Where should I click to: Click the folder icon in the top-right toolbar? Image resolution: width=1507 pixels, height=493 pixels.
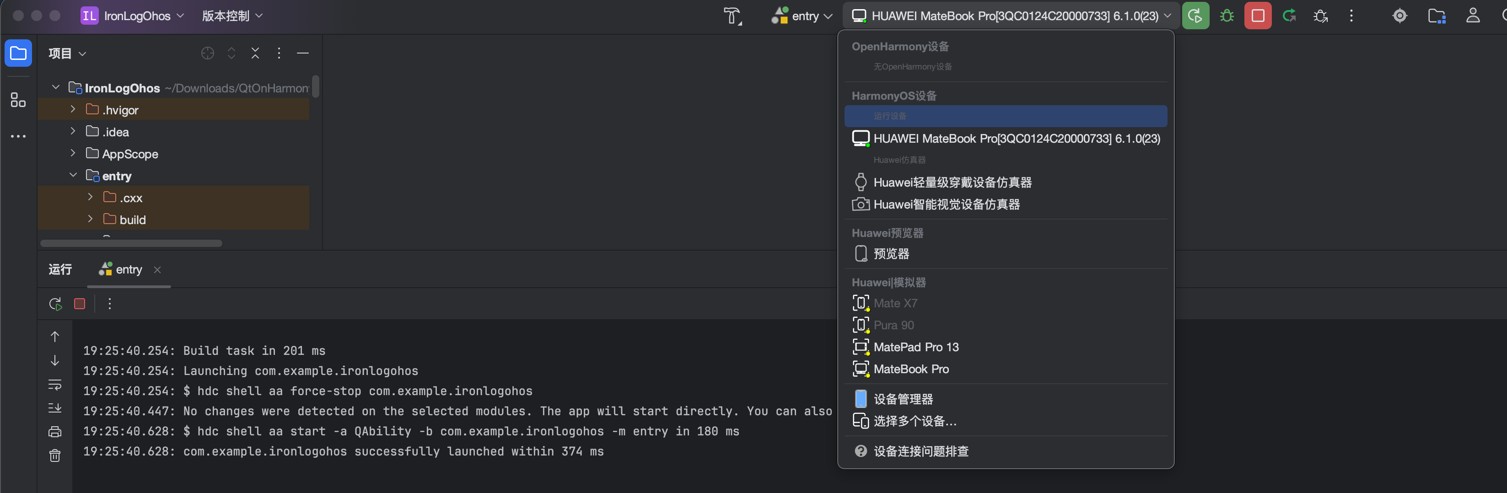click(1437, 16)
